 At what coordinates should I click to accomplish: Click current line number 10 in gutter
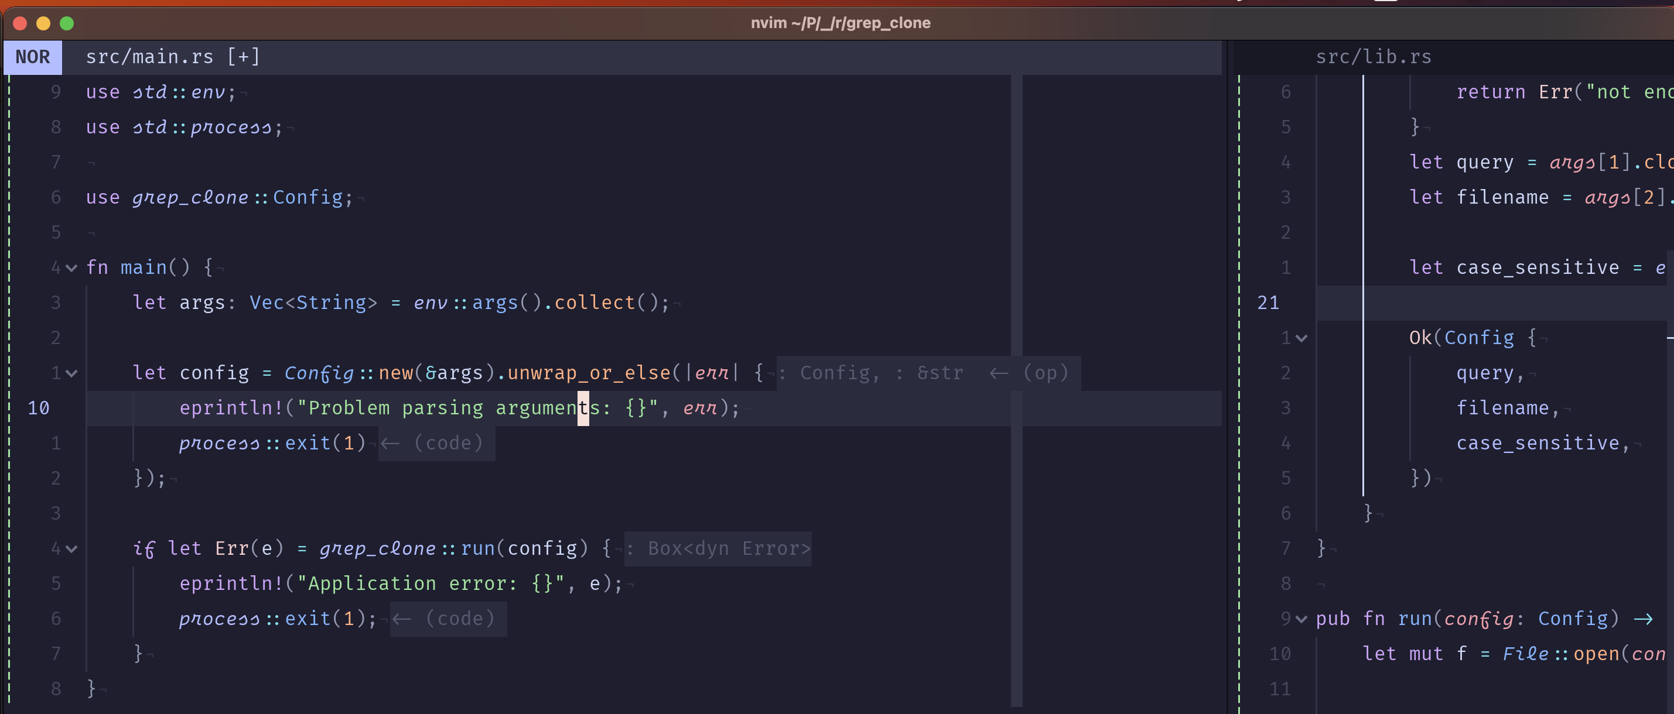(38, 409)
